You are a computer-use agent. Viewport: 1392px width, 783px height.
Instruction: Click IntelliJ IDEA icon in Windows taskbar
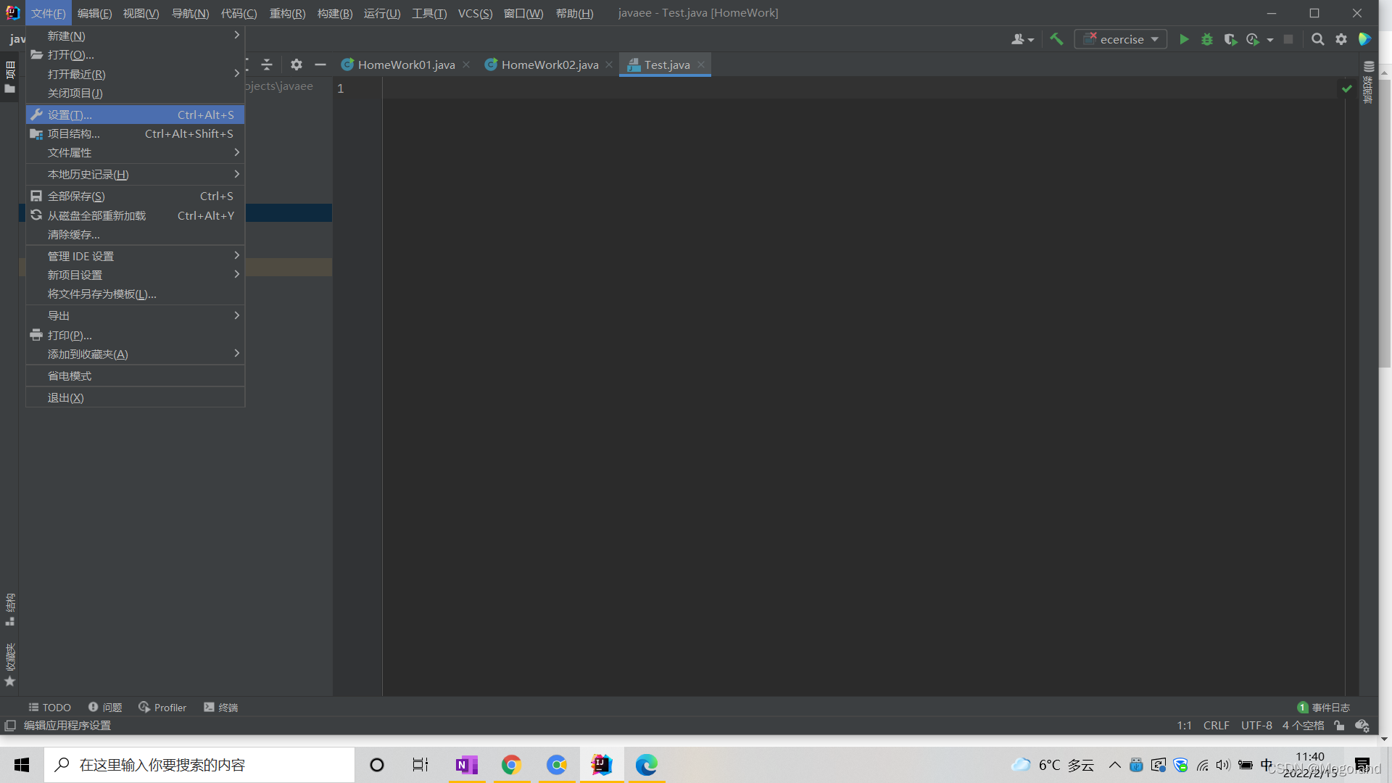tap(601, 765)
